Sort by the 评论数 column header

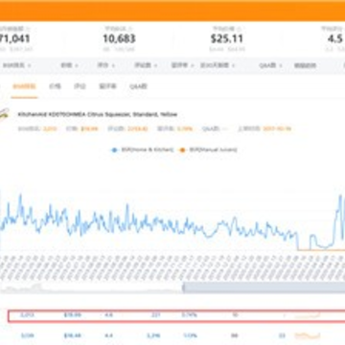pyautogui.click(x=146, y=65)
